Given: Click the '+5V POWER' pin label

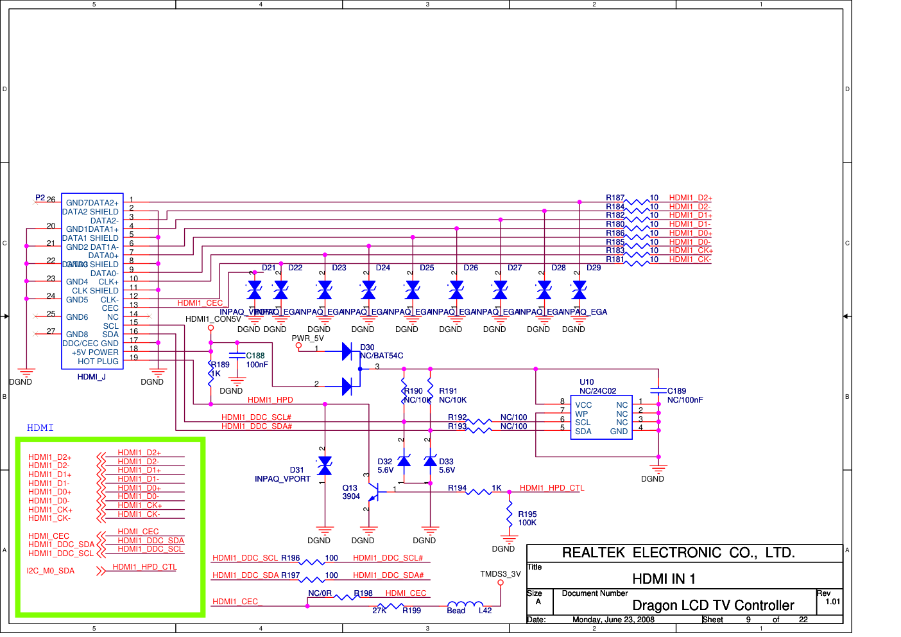Looking at the screenshot, I should (x=95, y=353).
